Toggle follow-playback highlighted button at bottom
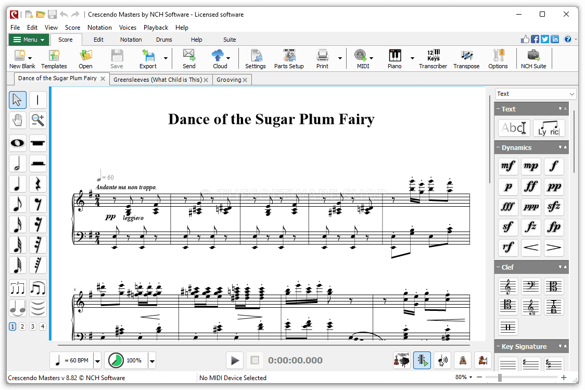This screenshot has height=390, width=585. (x=422, y=360)
